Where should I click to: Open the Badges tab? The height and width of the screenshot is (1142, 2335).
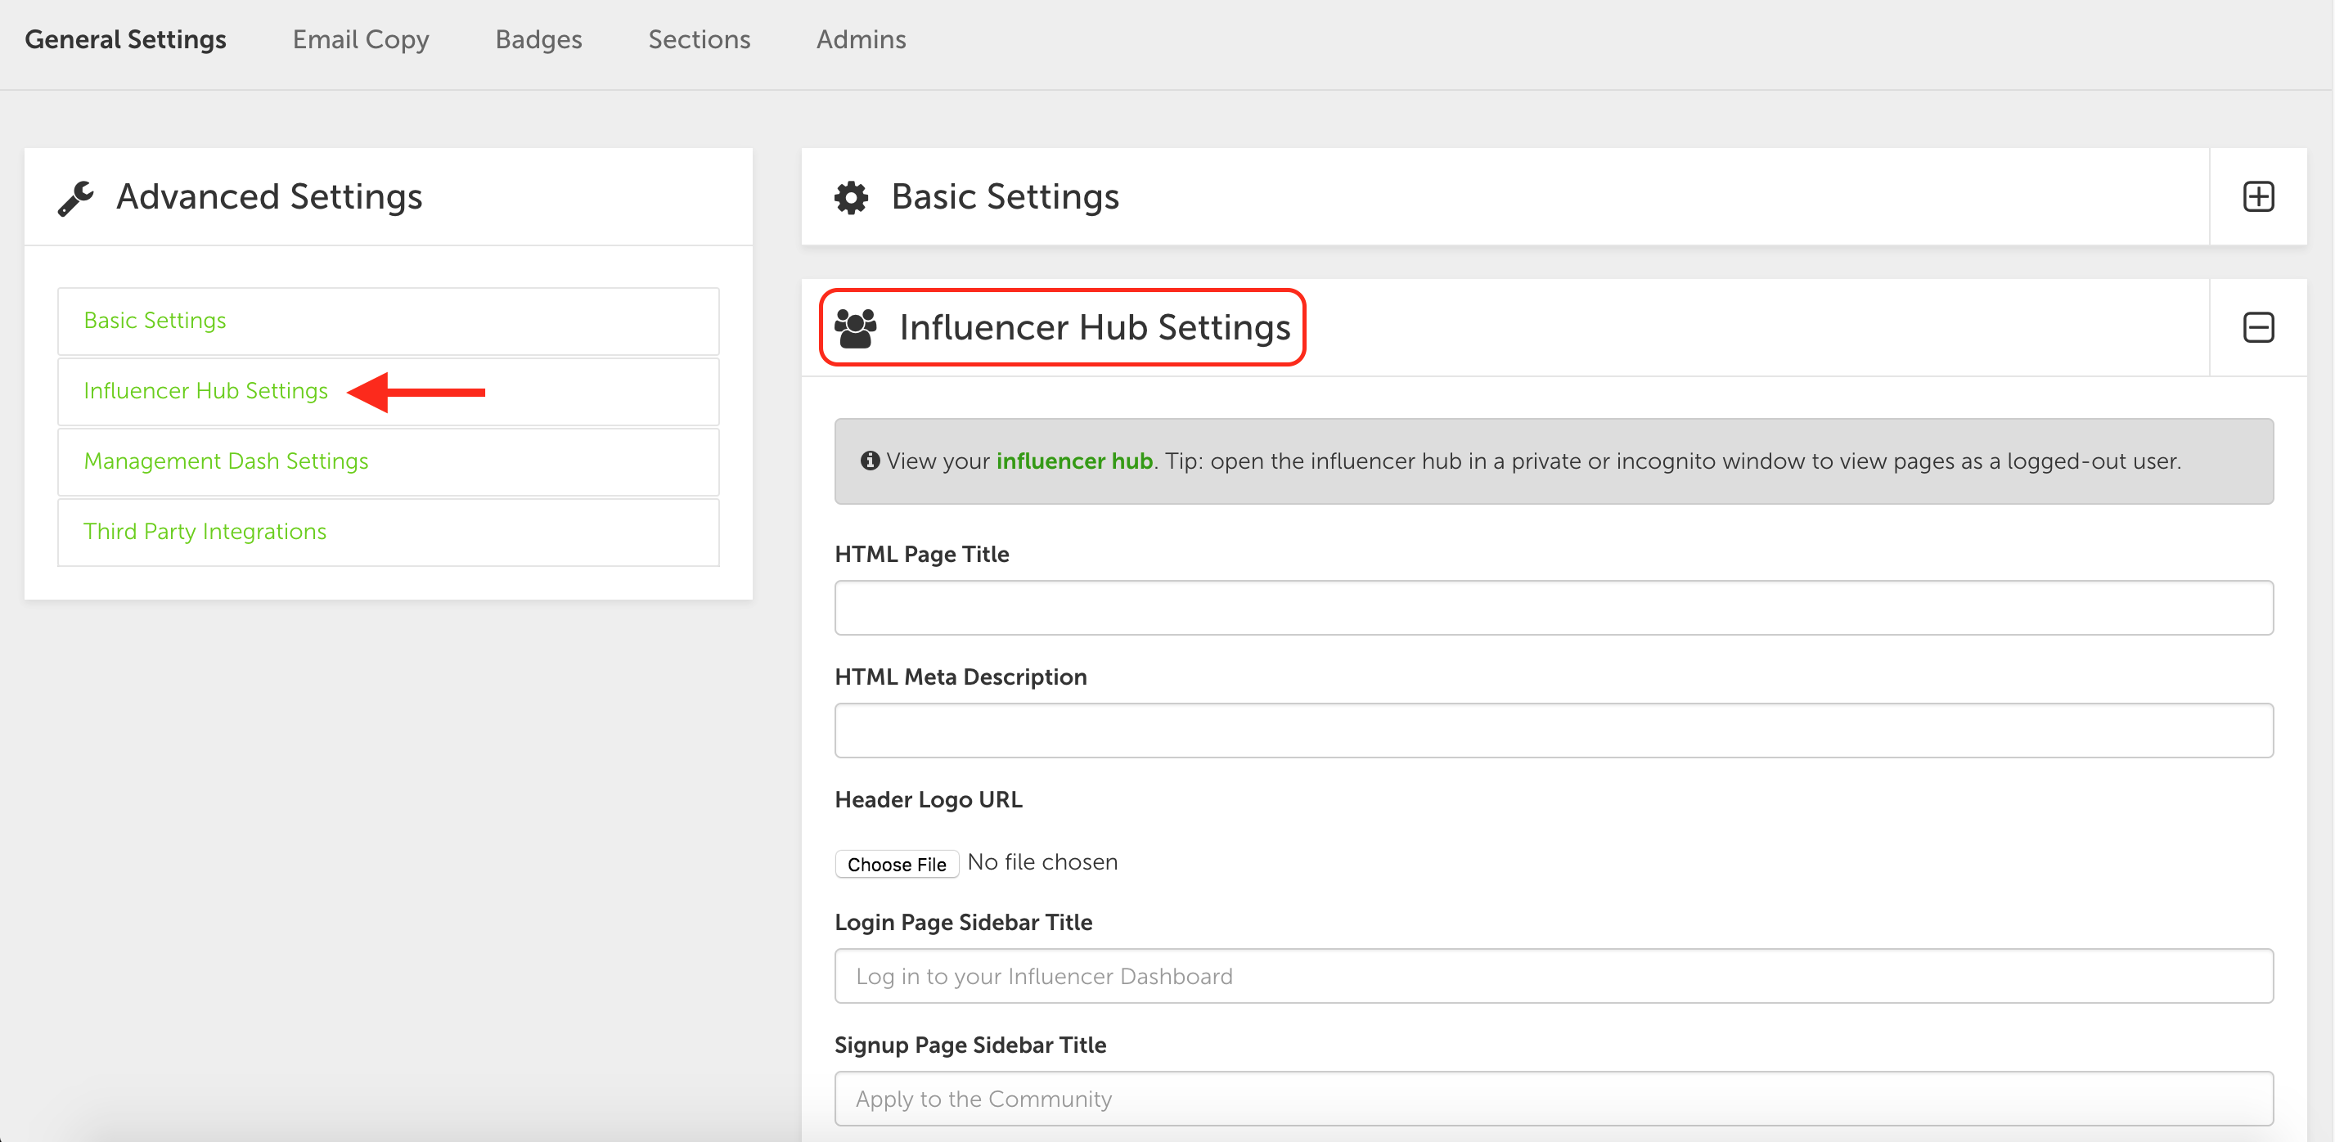[538, 40]
